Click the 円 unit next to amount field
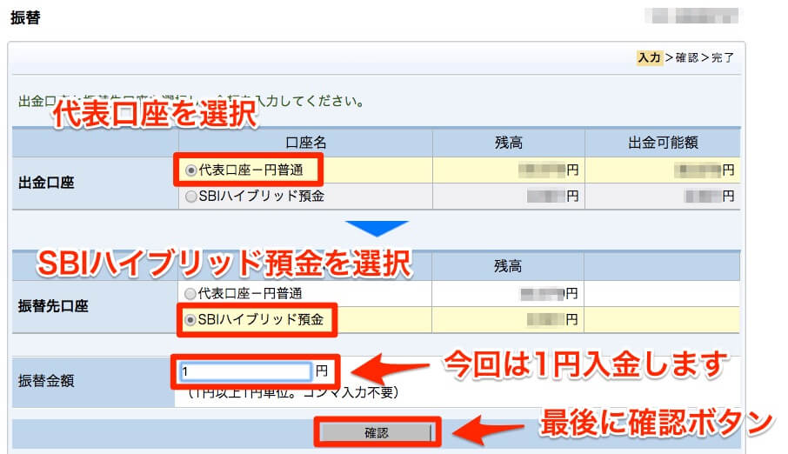Screen dimensions: 788x454 [322, 371]
